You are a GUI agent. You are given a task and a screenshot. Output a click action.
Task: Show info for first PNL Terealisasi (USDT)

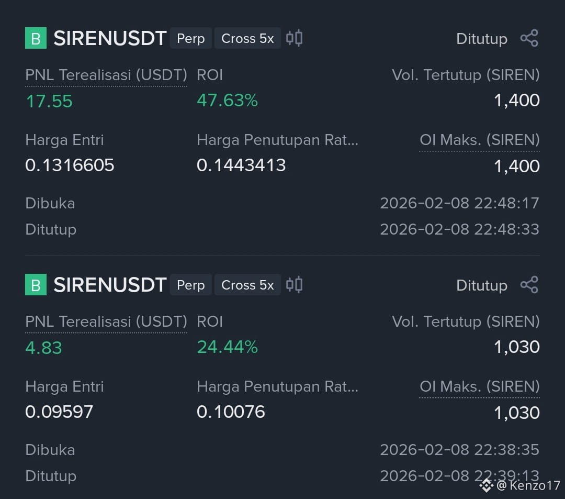coord(106,75)
